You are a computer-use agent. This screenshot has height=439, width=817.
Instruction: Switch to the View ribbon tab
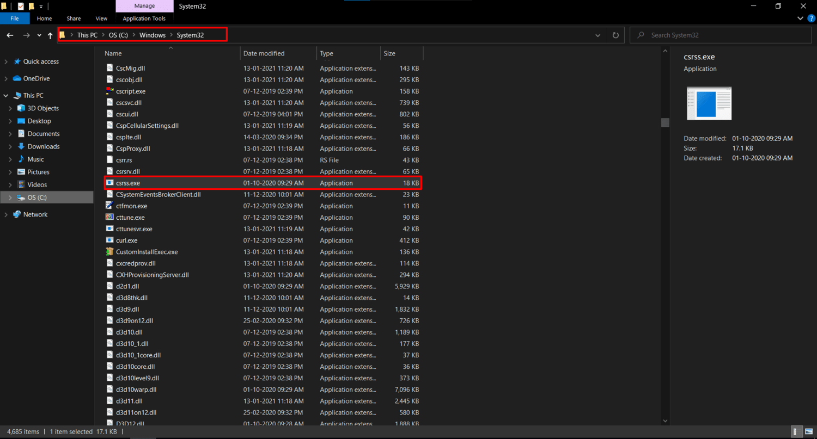point(101,18)
